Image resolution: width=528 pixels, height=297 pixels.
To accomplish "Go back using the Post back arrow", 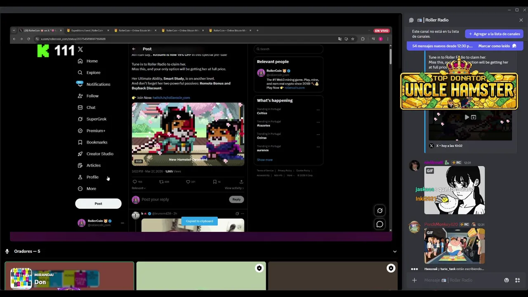I will point(134,49).
